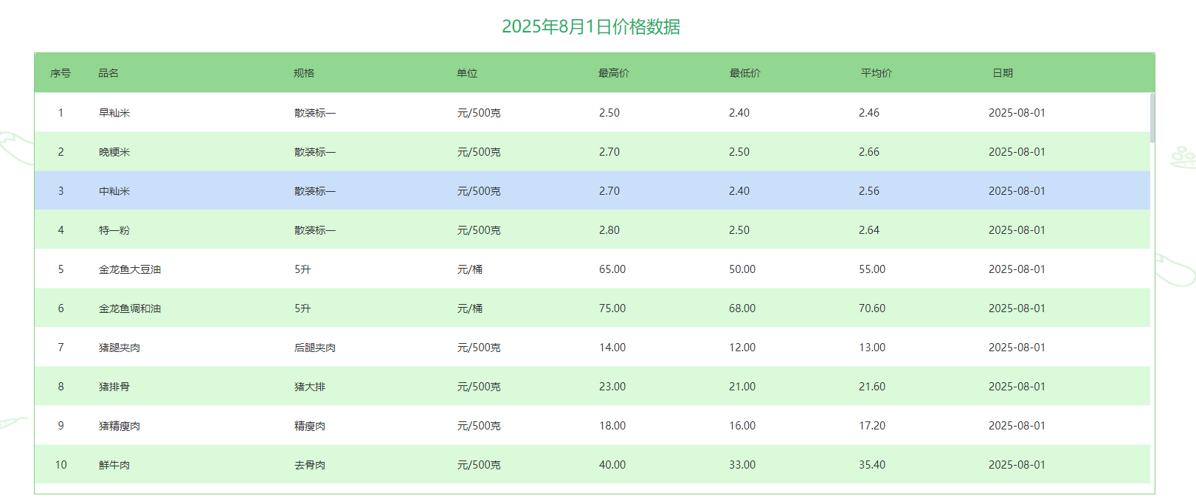
Task: Click lowest price 33.00 for 鲜牛肉
Action: pyautogui.click(x=742, y=465)
